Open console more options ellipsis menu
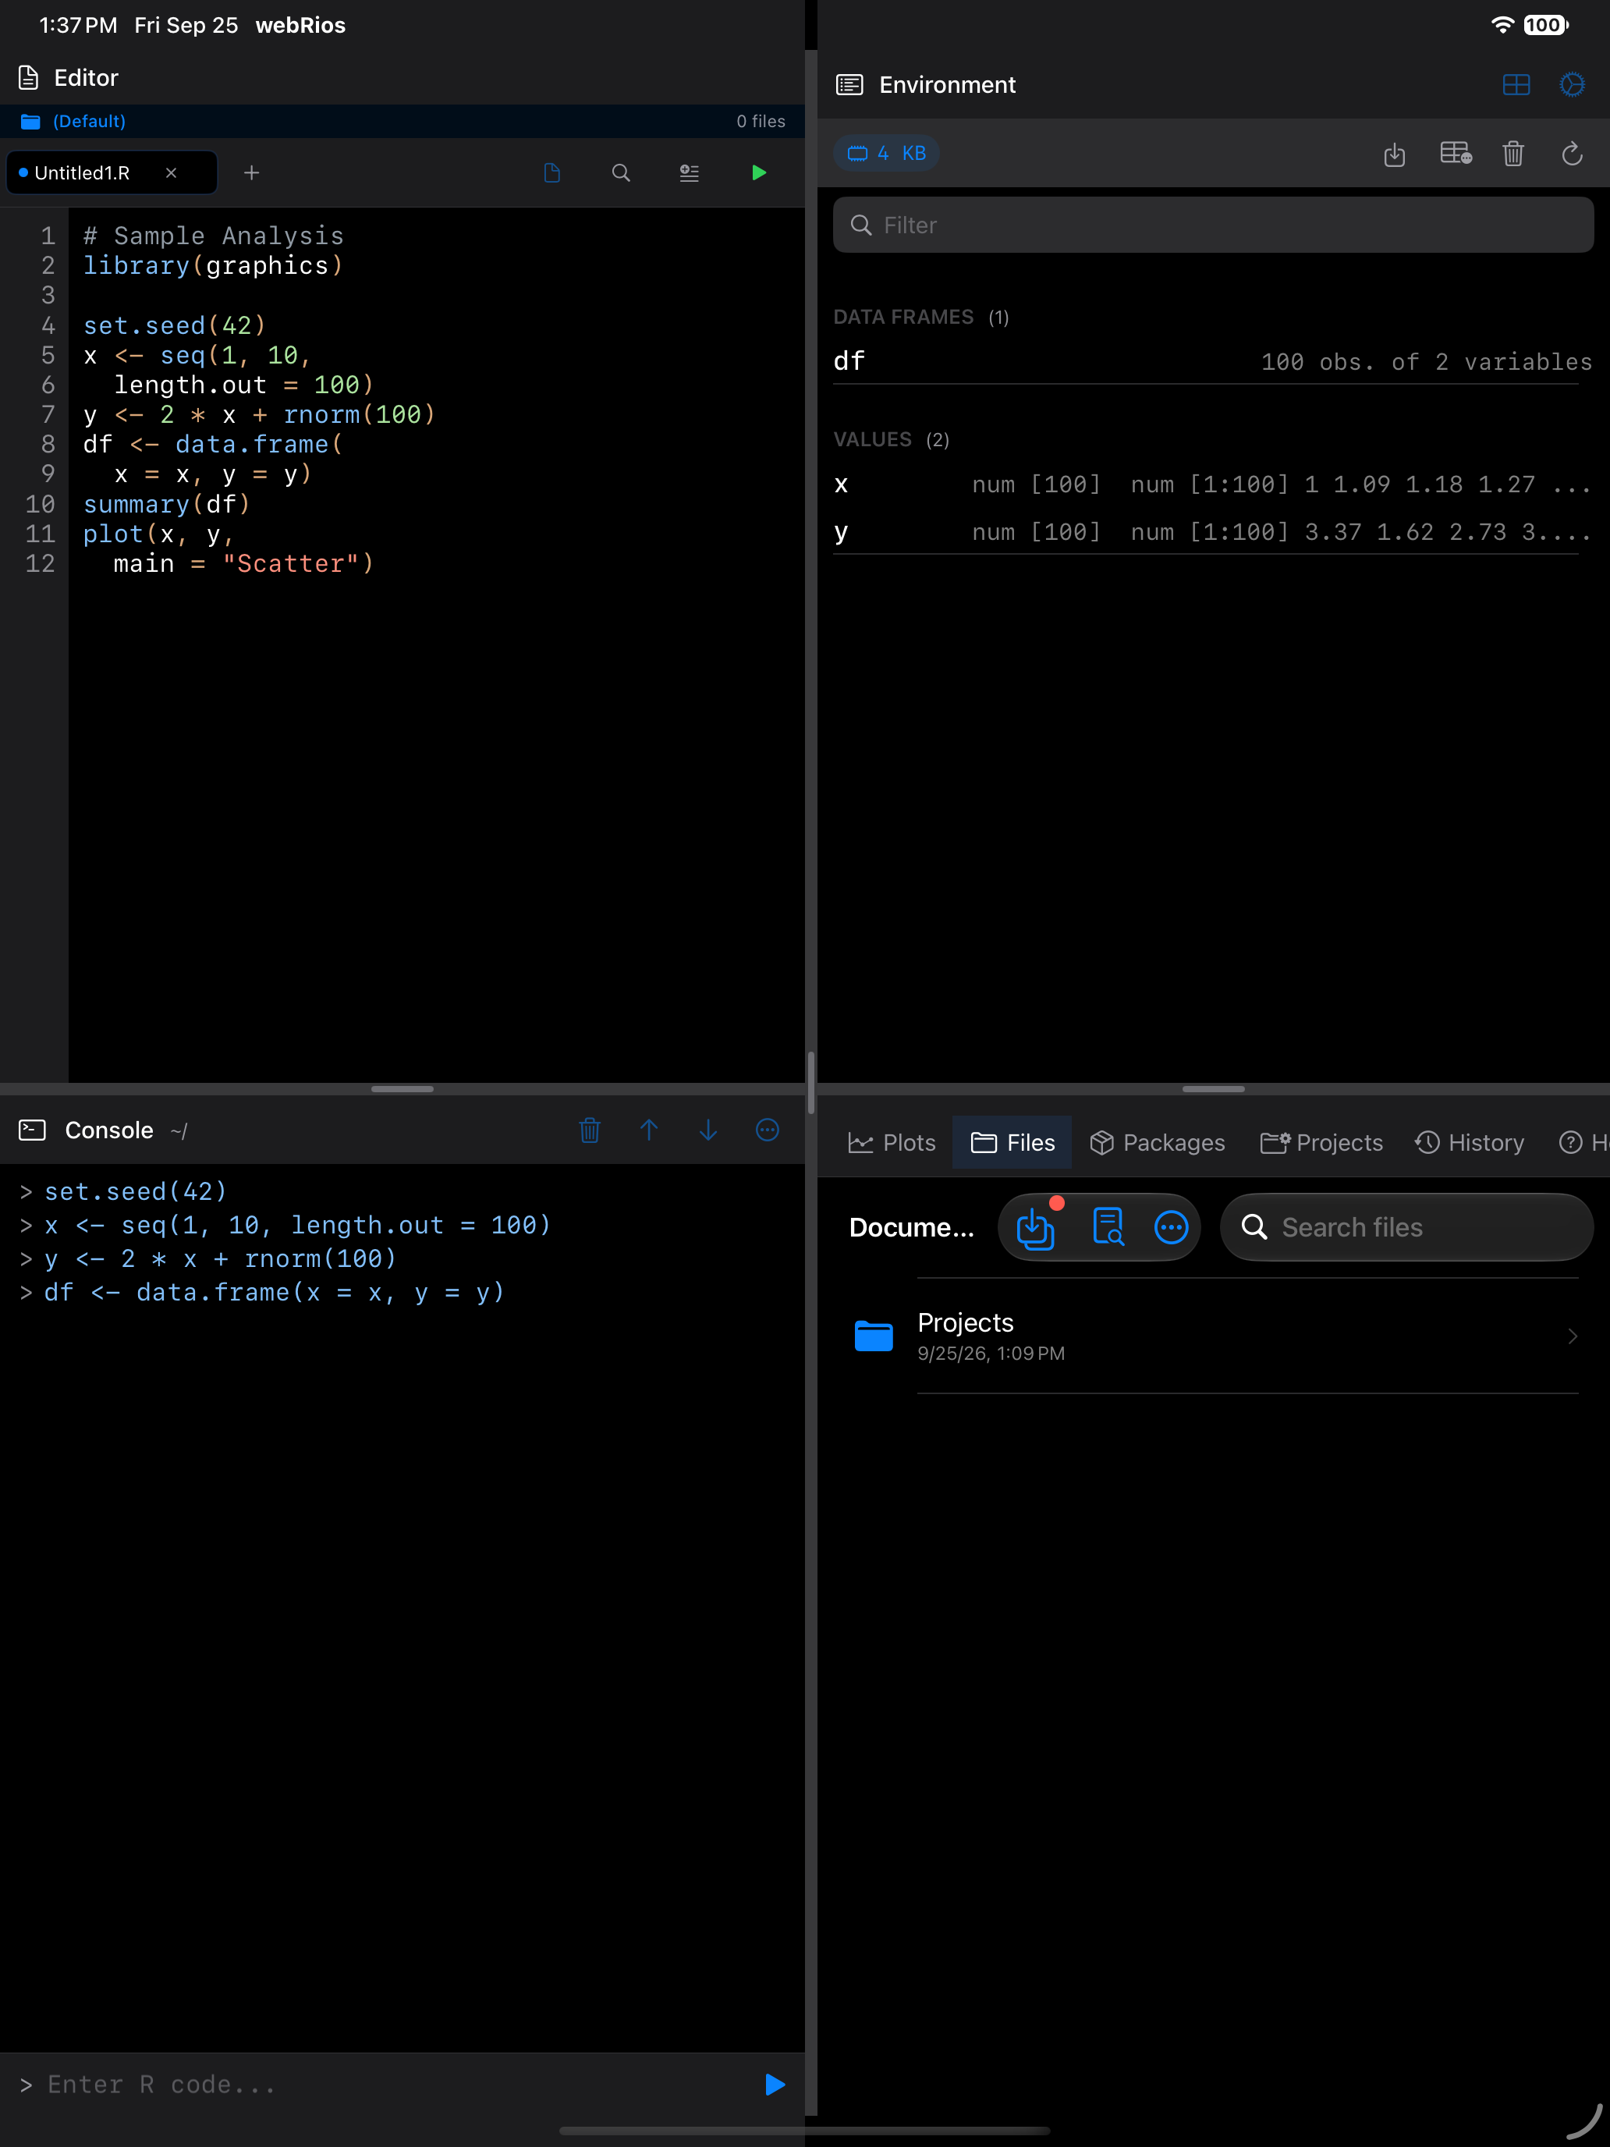The height and width of the screenshot is (2147, 1610). tap(768, 1130)
